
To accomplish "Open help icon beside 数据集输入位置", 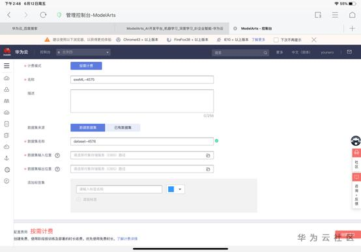I will tap(57, 156).
